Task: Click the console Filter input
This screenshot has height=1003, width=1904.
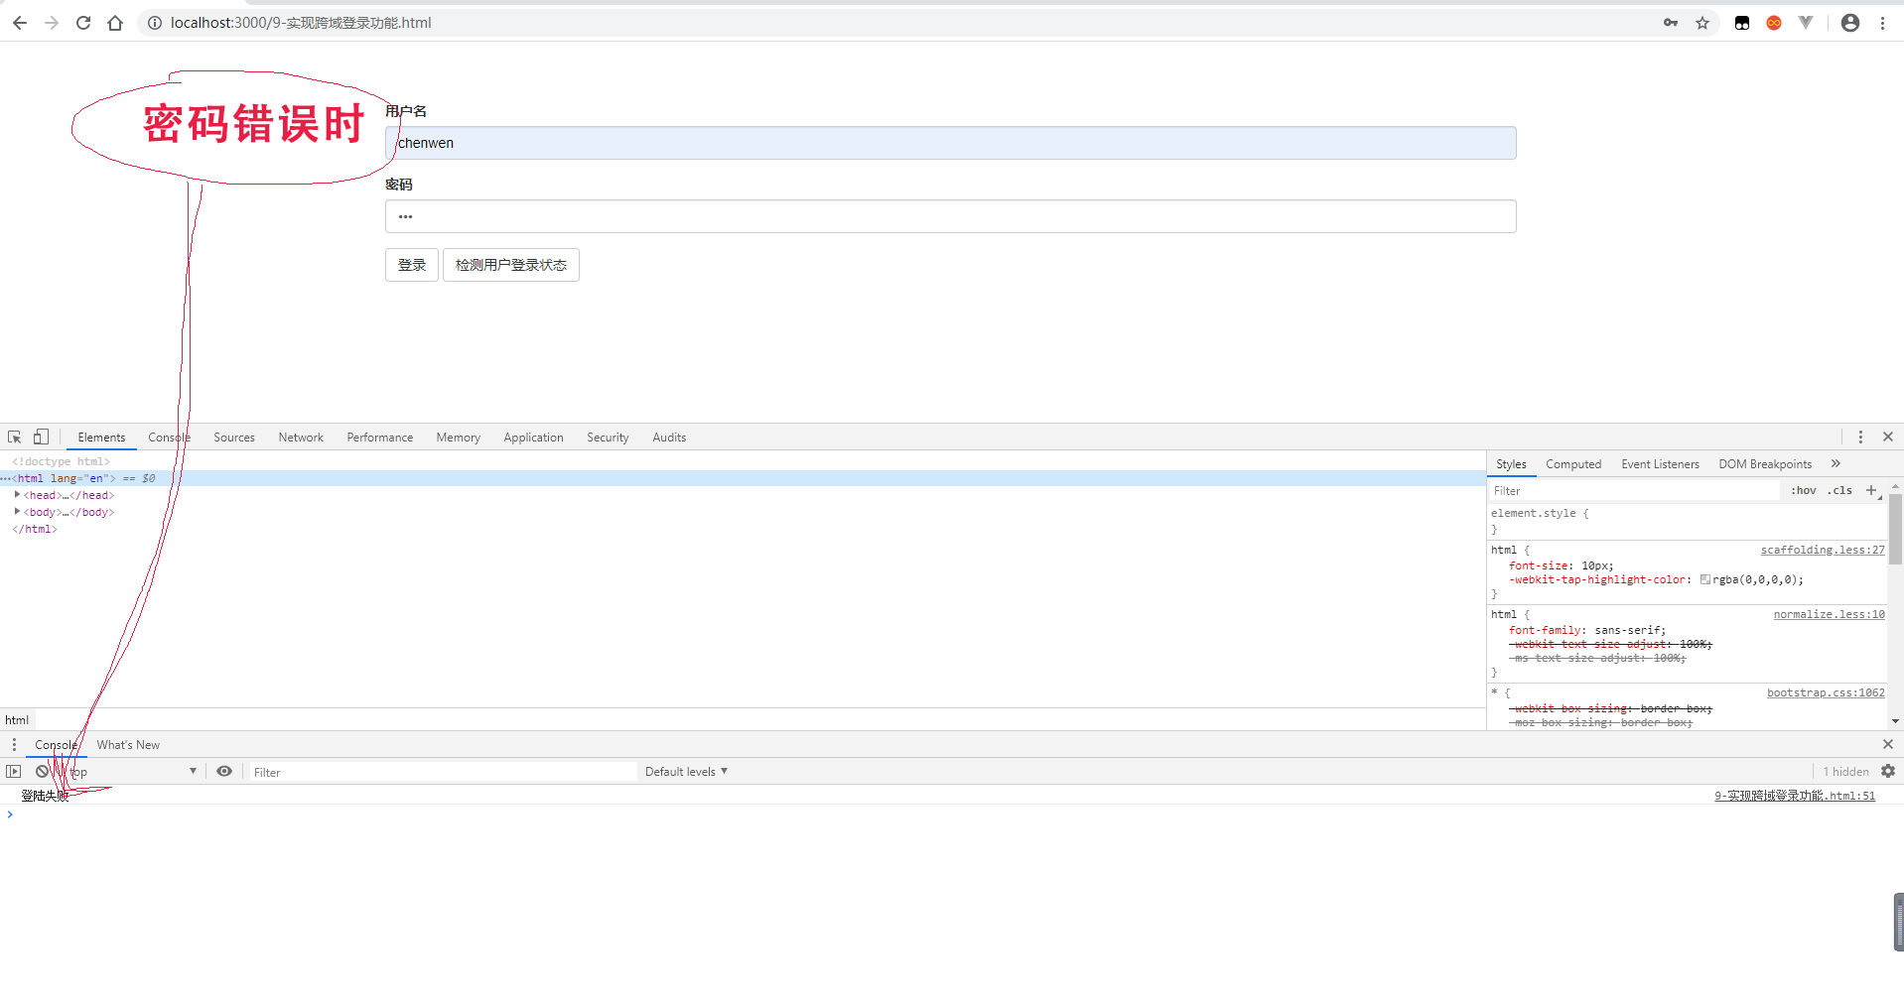Action: (x=442, y=772)
